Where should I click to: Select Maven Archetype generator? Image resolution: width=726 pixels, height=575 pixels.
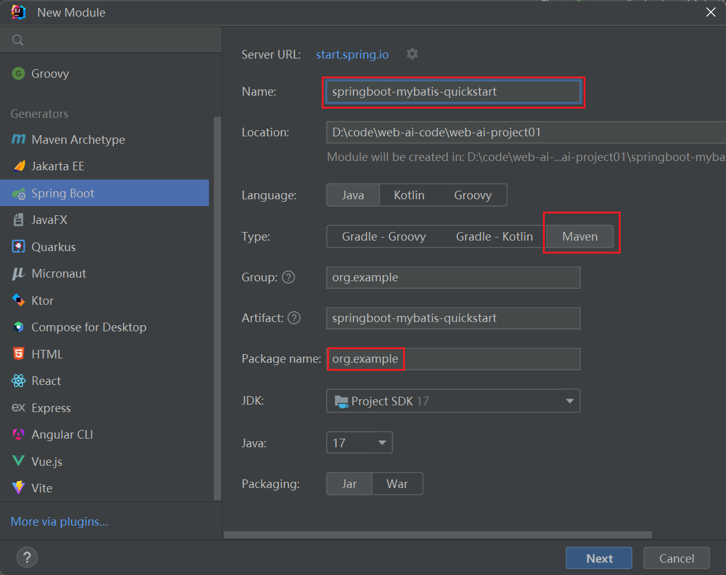(105, 139)
